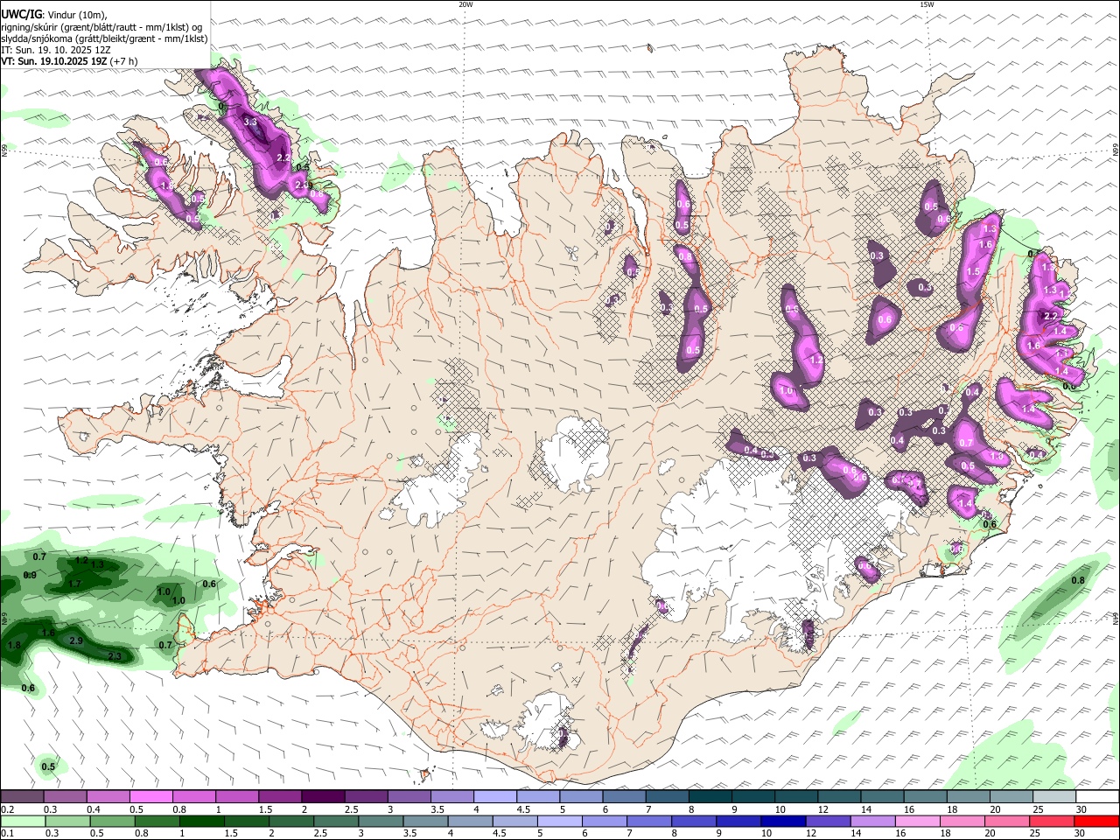
Task: Click the bright red 30 swatch ending lower legend
Action: pyautogui.click(x=1096, y=822)
